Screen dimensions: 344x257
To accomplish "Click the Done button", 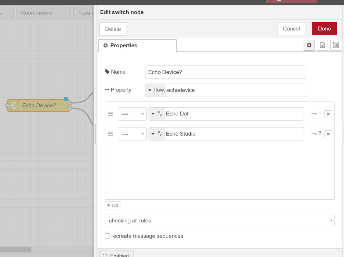I will point(324,29).
